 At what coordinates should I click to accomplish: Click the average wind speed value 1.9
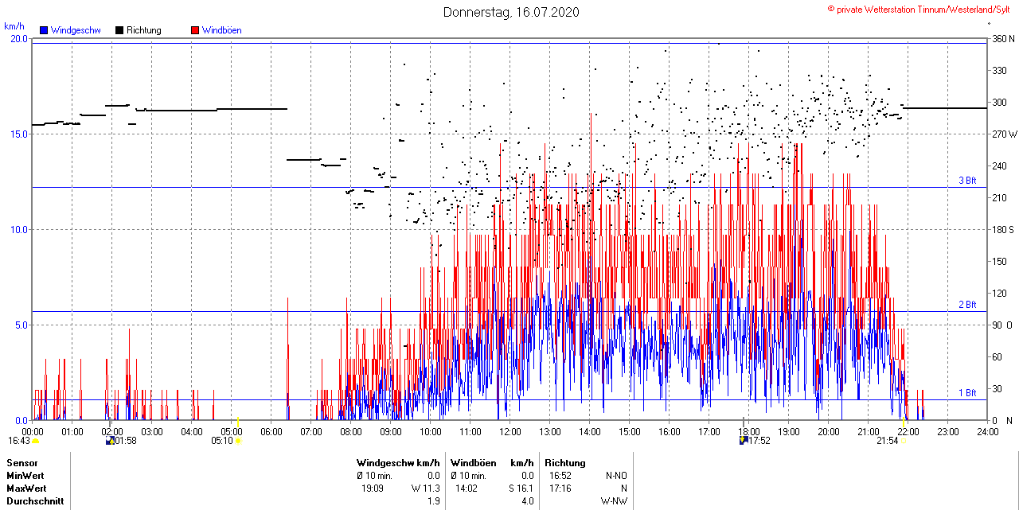click(x=434, y=502)
